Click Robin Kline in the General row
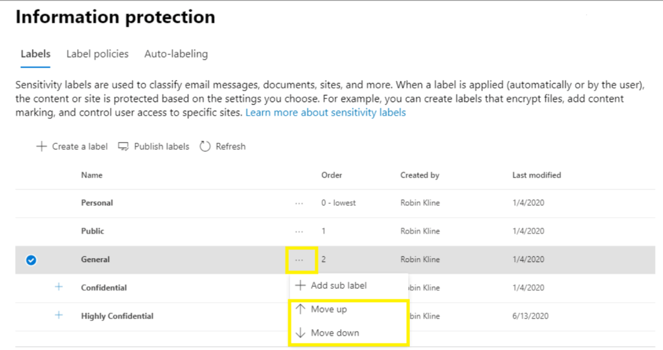This screenshot has width=663, height=350. (x=420, y=259)
